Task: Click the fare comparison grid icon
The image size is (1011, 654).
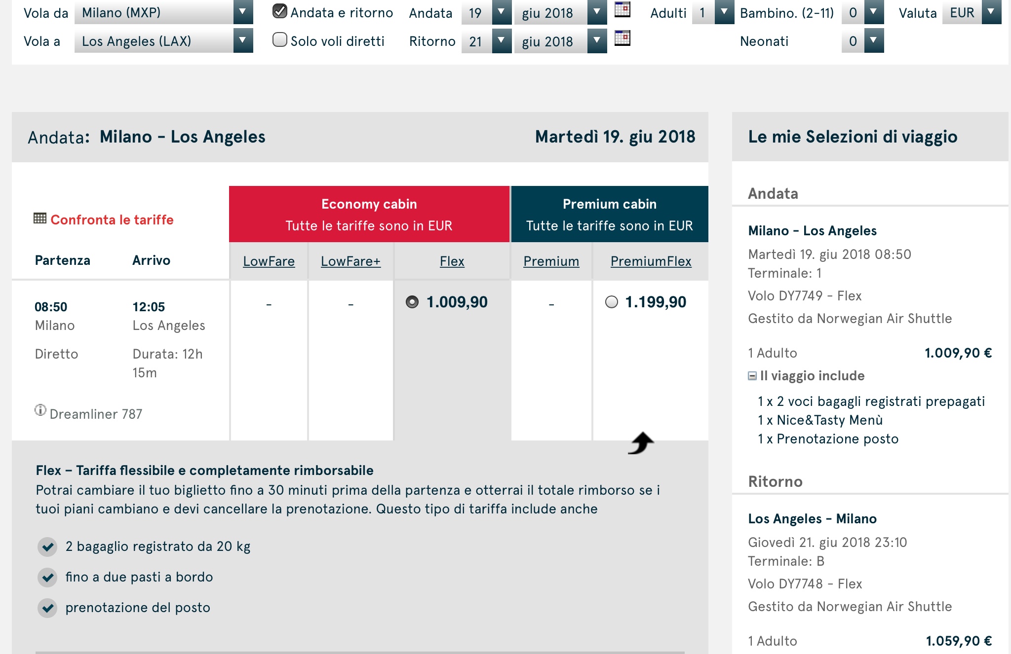Action: pos(40,218)
